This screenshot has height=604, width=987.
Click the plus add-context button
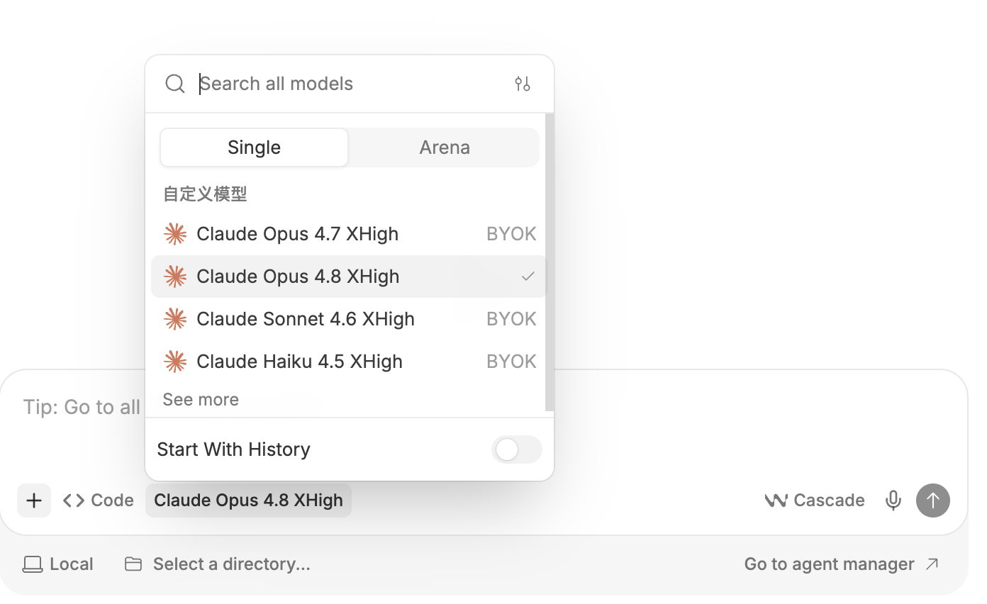point(34,500)
